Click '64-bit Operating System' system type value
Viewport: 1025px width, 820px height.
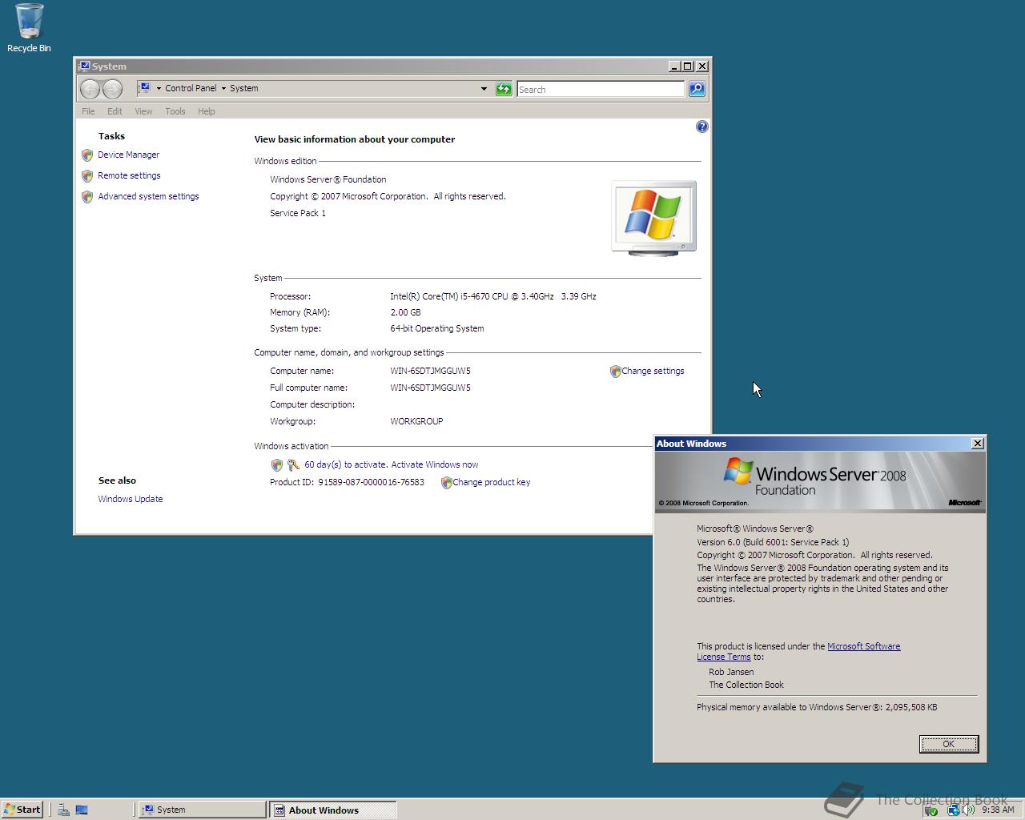coord(437,328)
